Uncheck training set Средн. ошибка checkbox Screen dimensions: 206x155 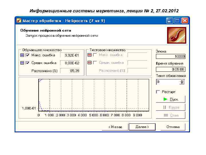click(x=27, y=63)
